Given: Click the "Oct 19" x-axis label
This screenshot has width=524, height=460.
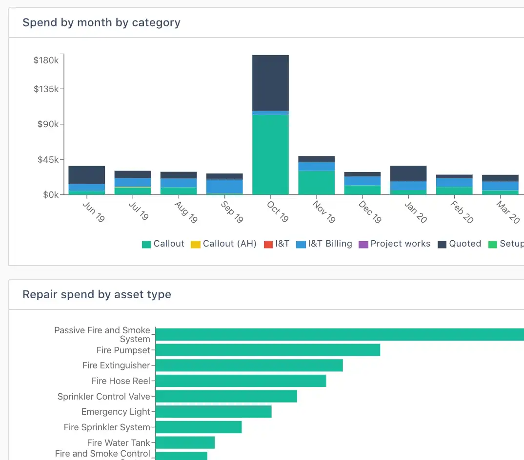Looking at the screenshot, I should tap(278, 211).
